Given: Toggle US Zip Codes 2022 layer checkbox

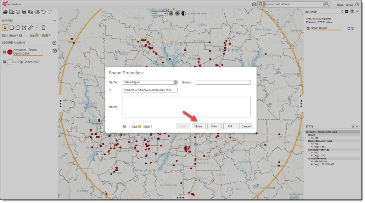Looking at the screenshot, I should click(x=4, y=62).
